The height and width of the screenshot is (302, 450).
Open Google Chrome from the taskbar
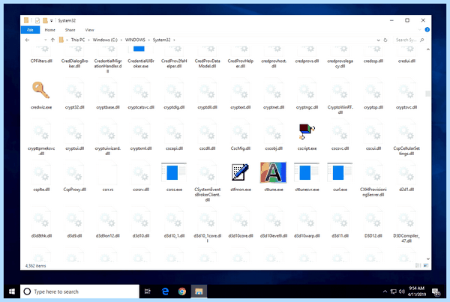point(182,292)
